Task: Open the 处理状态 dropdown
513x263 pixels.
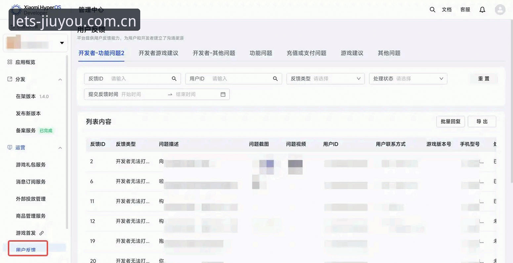Action: (408, 79)
